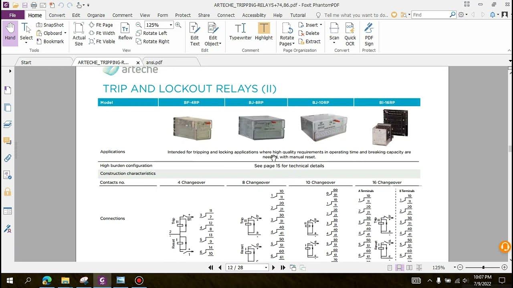Open the PDF Sign tool

pos(369,34)
